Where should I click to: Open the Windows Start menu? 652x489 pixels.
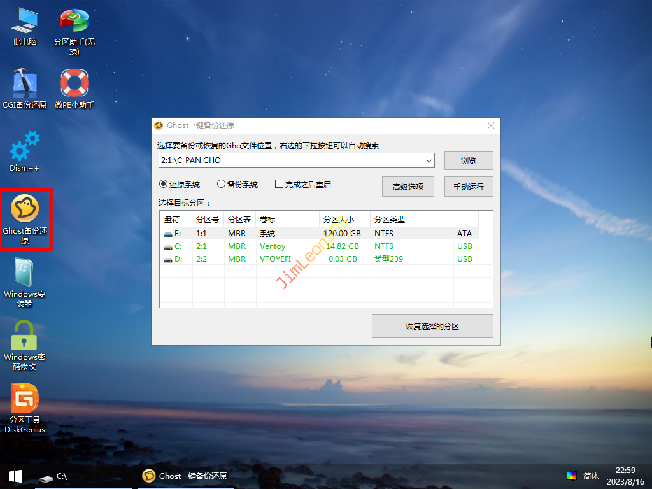click(x=15, y=476)
